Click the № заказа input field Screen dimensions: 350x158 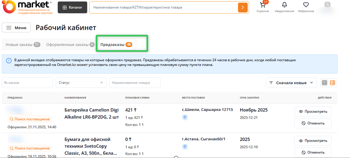(x=27, y=83)
